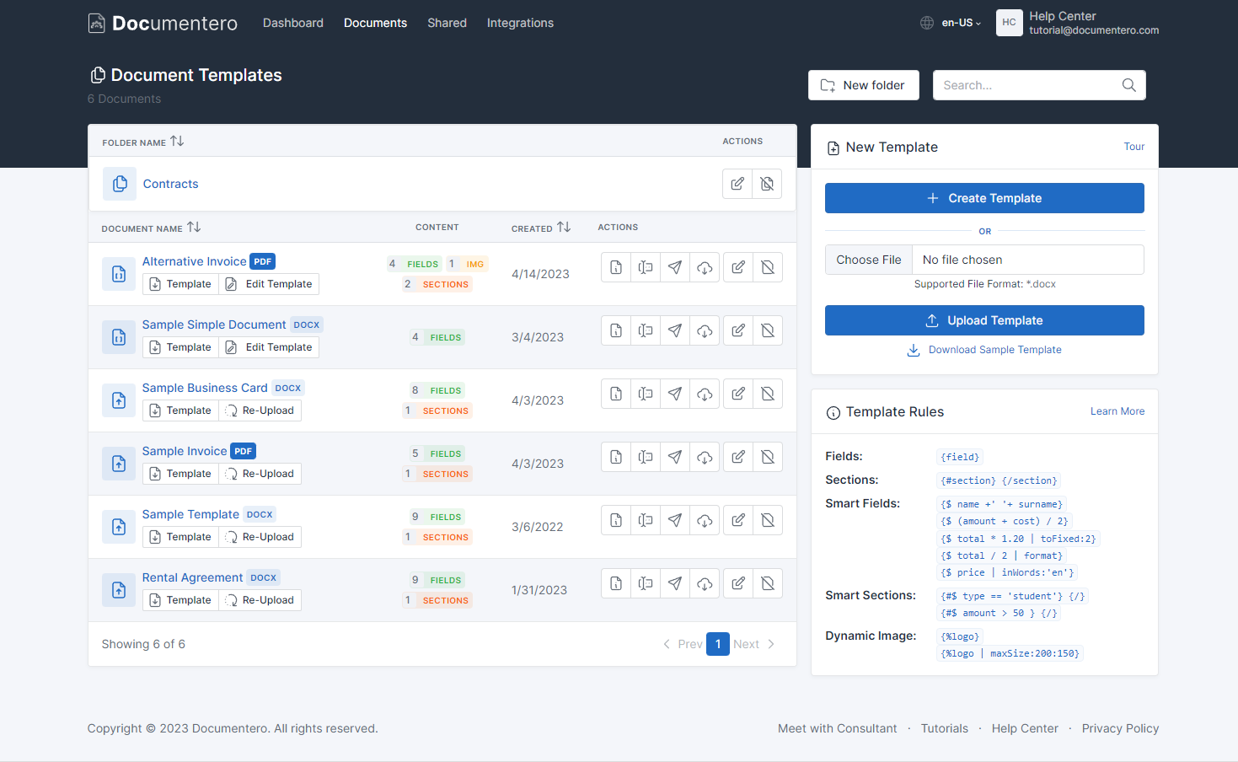Image resolution: width=1238 pixels, height=762 pixels.
Task: Edit Rental Agreement with the pencil icon
Action: pos(738,582)
